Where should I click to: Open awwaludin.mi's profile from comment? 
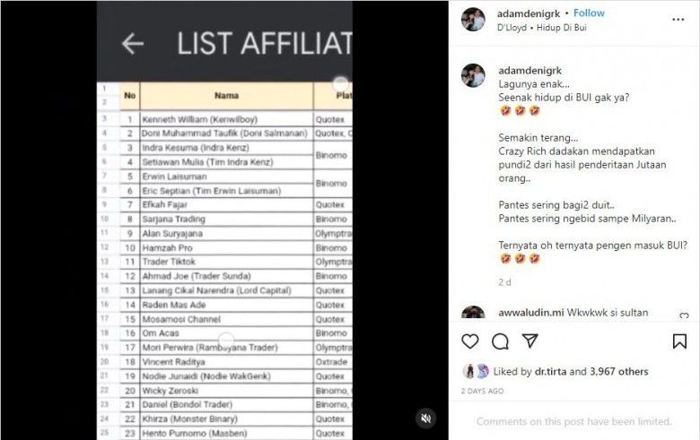click(529, 314)
